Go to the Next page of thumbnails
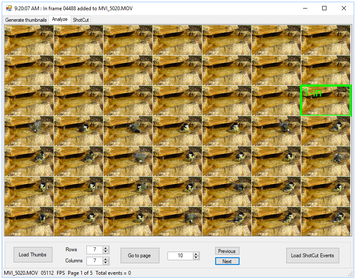This screenshot has height=279, width=355. (227, 262)
